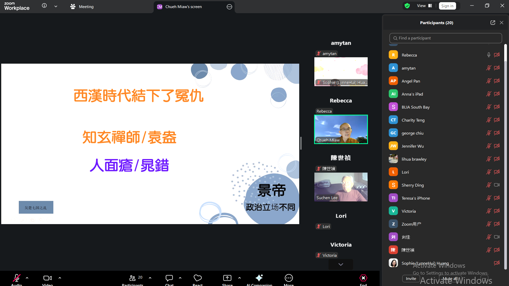This screenshot has height=286, width=509.
Task: Toggle Rebecca's muted video indicator
Action: (496, 55)
